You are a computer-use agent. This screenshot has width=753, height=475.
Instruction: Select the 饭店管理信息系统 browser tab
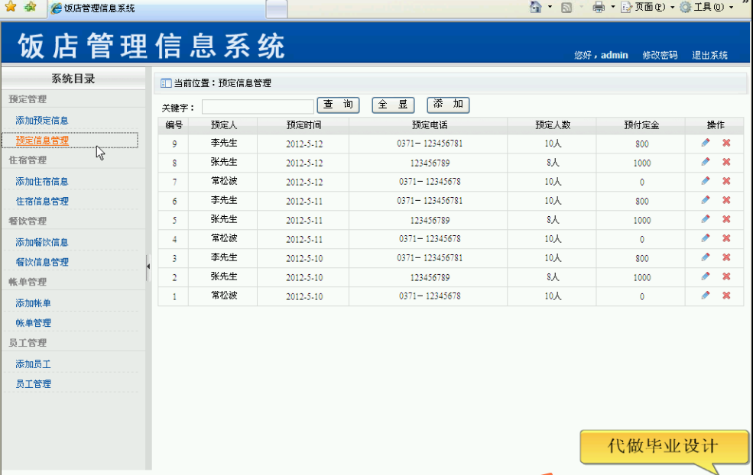click(156, 8)
